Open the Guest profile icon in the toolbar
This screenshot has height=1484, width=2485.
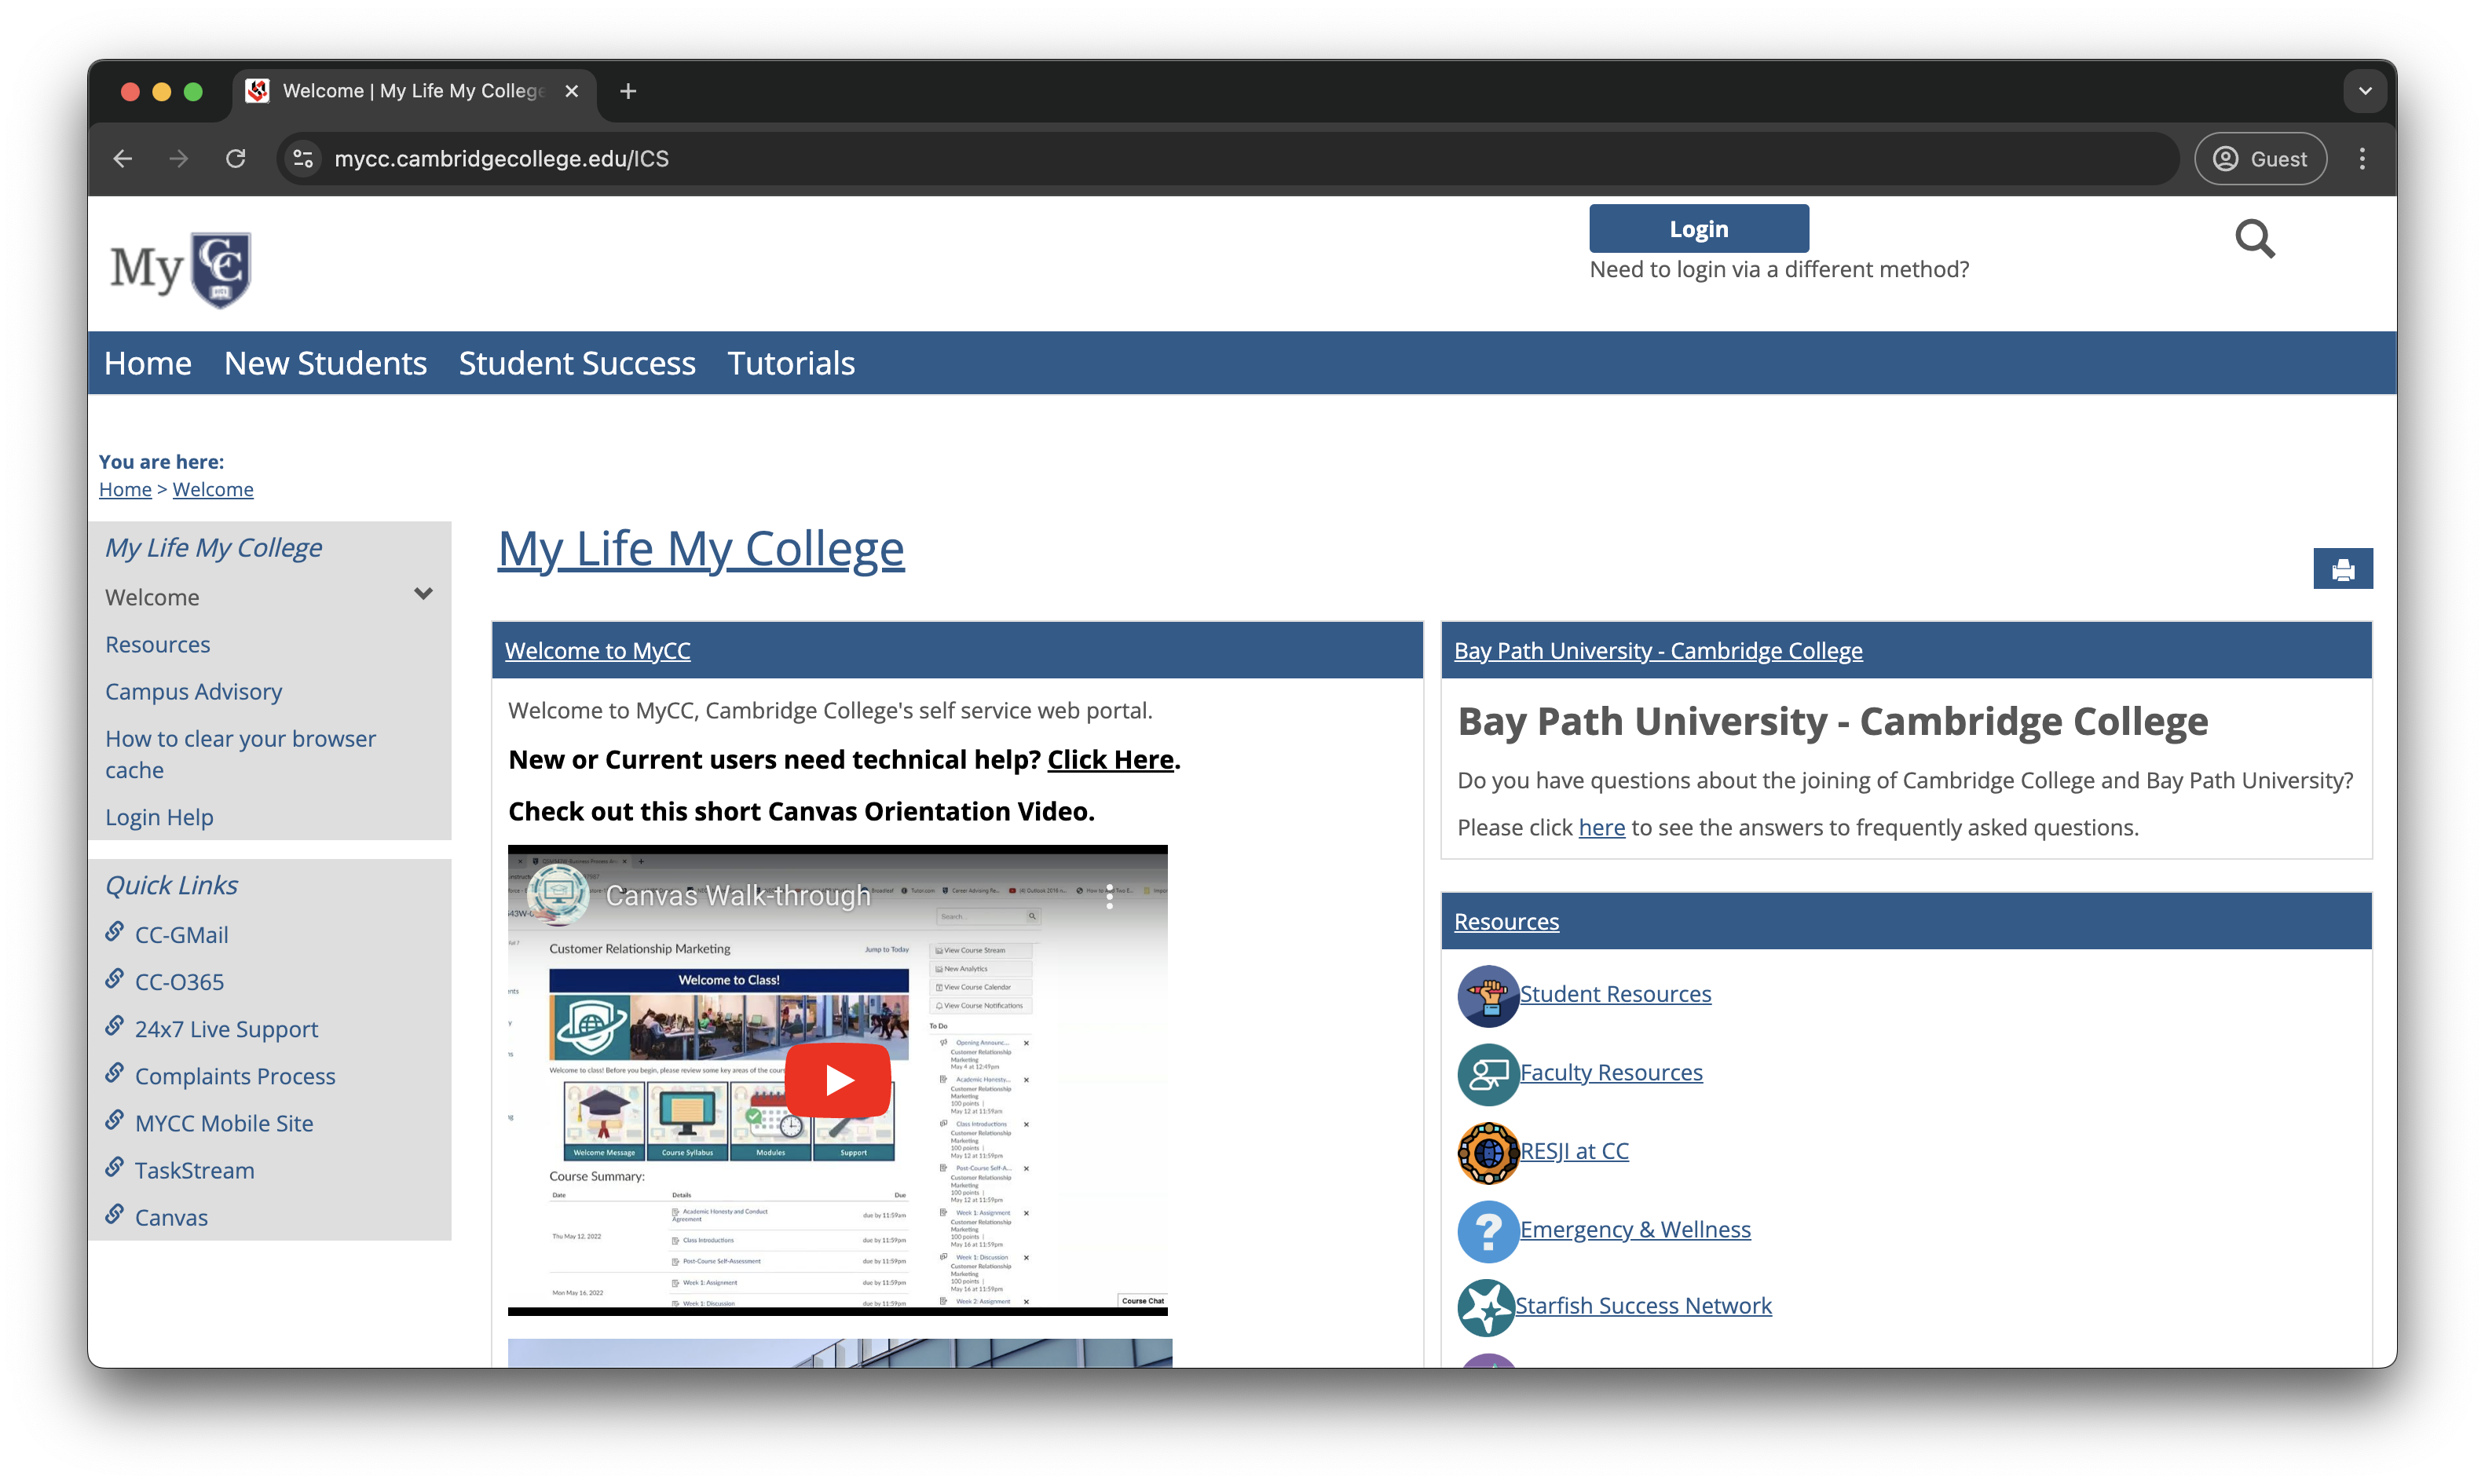pyautogui.click(x=2224, y=158)
